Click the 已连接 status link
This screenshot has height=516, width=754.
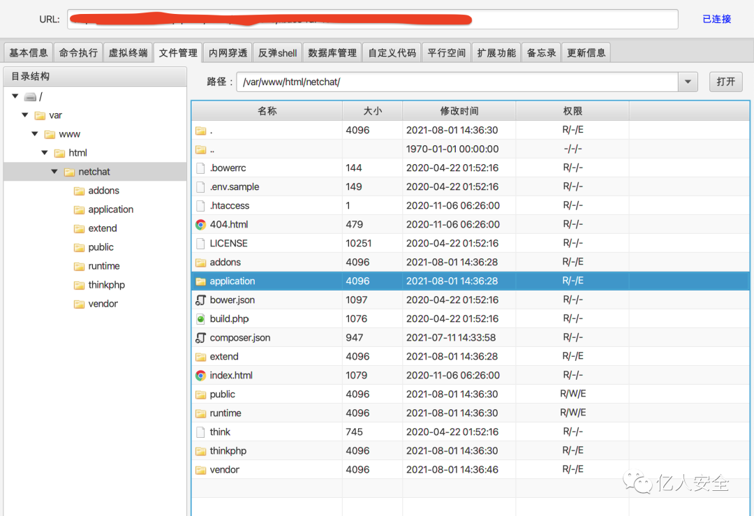(716, 20)
